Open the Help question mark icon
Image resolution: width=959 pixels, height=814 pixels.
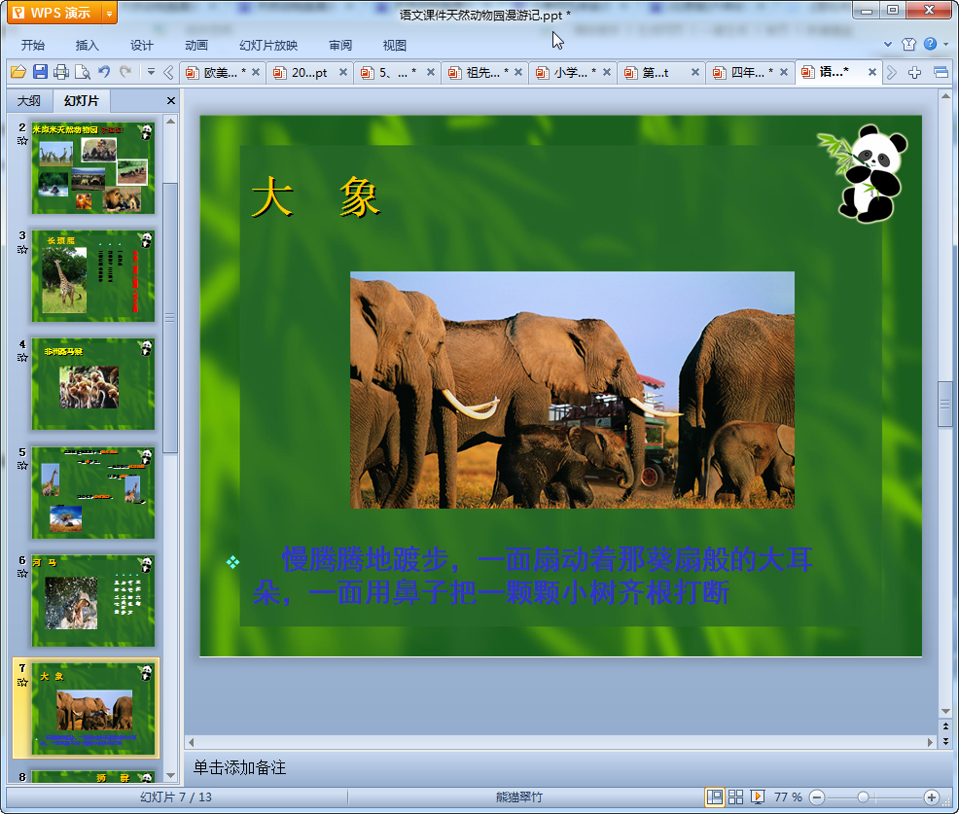pyautogui.click(x=930, y=44)
